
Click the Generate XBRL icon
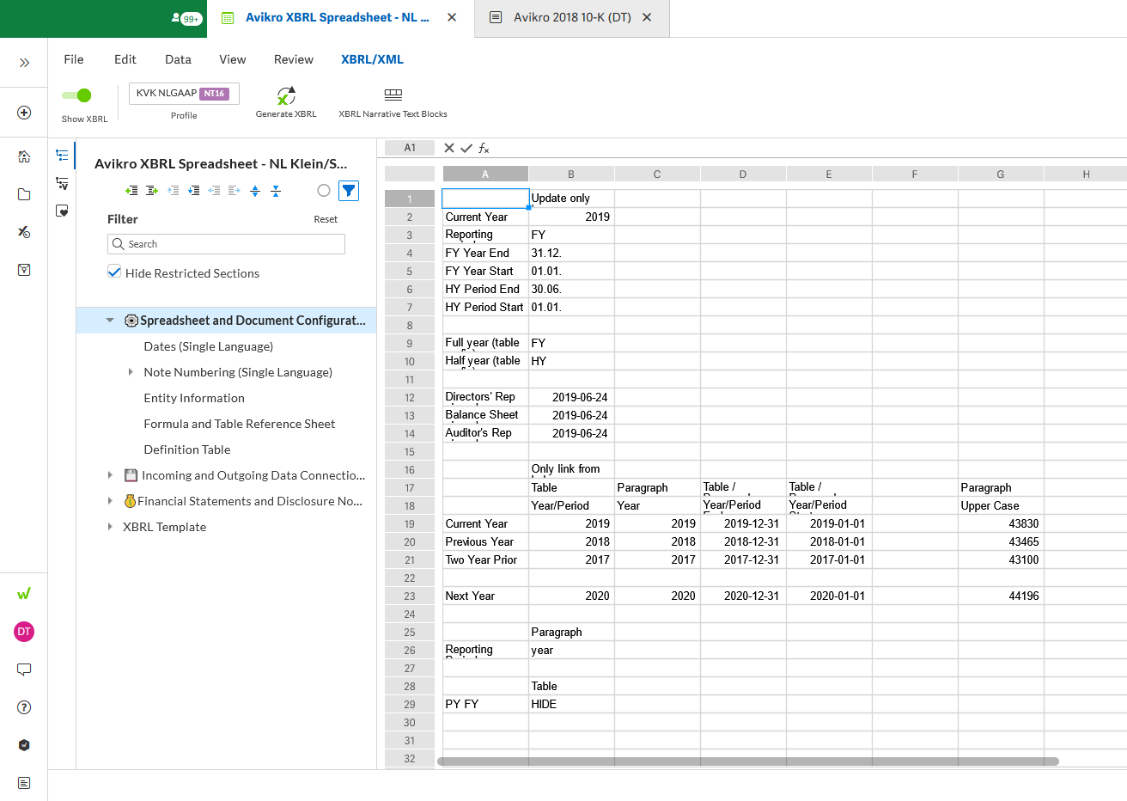[286, 95]
